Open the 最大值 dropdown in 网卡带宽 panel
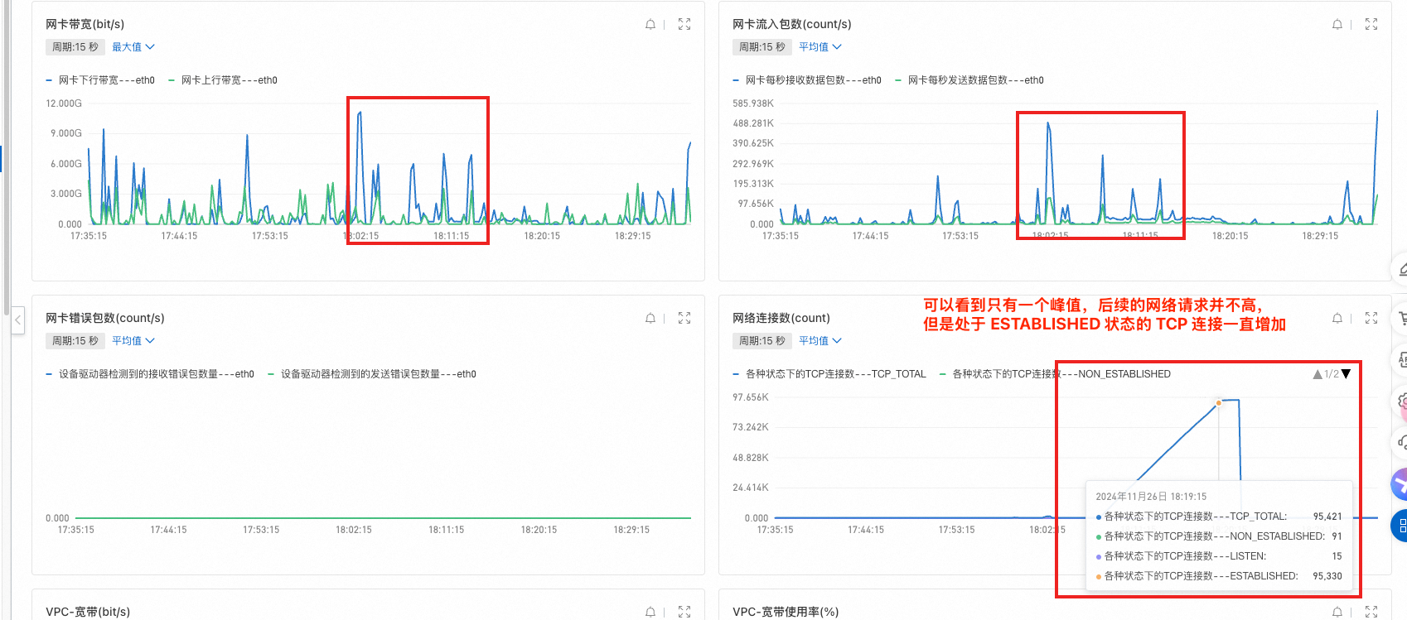Viewport: 1407px width, 620px height. [133, 47]
